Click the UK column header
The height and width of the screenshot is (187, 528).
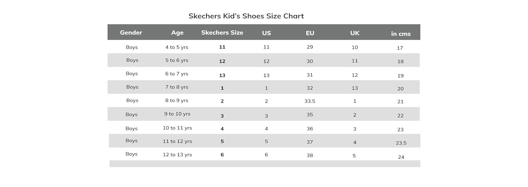click(x=354, y=33)
